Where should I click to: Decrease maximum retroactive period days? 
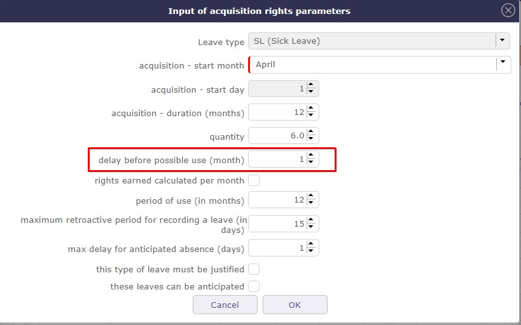tap(310, 227)
